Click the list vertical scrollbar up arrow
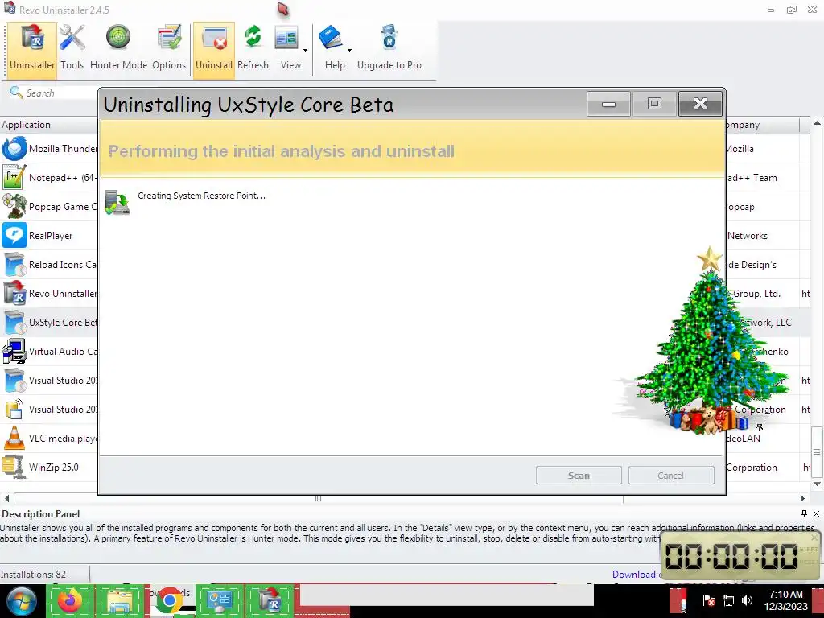This screenshot has height=618, width=824. click(817, 123)
